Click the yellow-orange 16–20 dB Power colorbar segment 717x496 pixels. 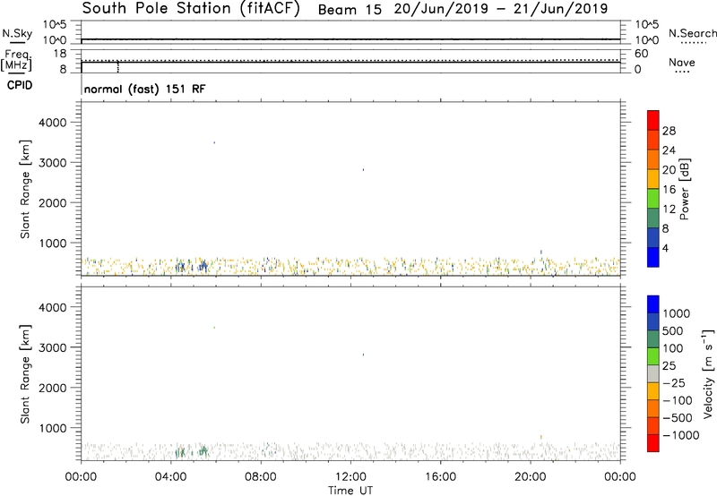653,178
